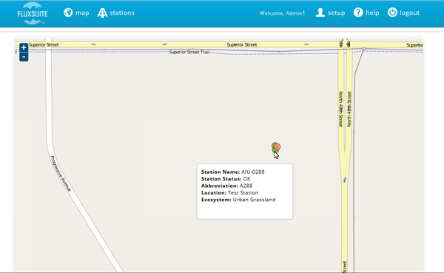
Task: Click the Welcome, Admin1 text
Action: [283, 13]
